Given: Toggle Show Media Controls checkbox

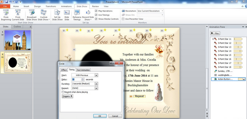Looking at the screenshot, I should tap(96, 19).
